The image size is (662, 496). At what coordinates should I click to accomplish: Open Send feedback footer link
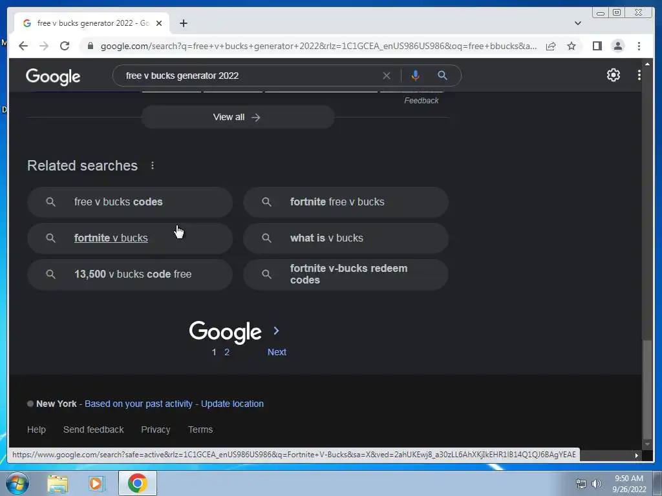pyautogui.click(x=93, y=429)
